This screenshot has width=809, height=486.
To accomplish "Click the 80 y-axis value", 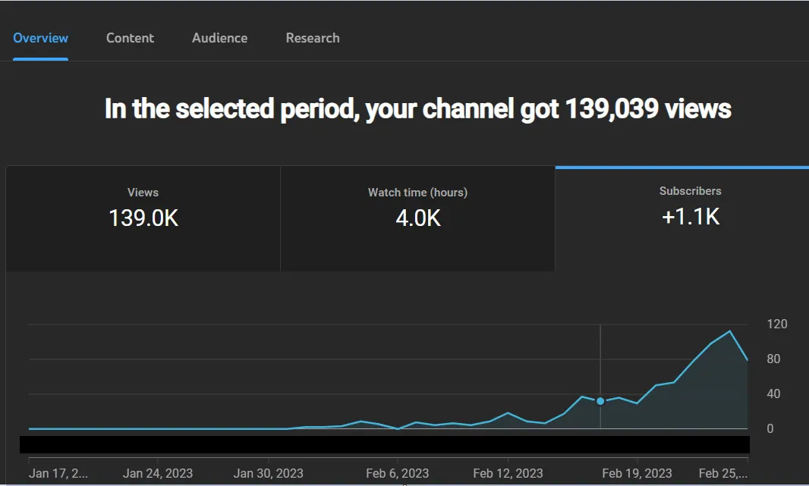I will pos(773,359).
